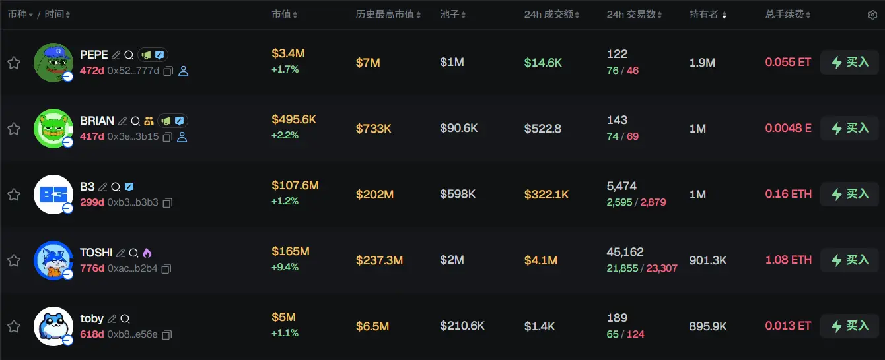This screenshot has height=360, width=885.
Task: Click the purple flame icon next to TOSHI
Action: (147, 253)
